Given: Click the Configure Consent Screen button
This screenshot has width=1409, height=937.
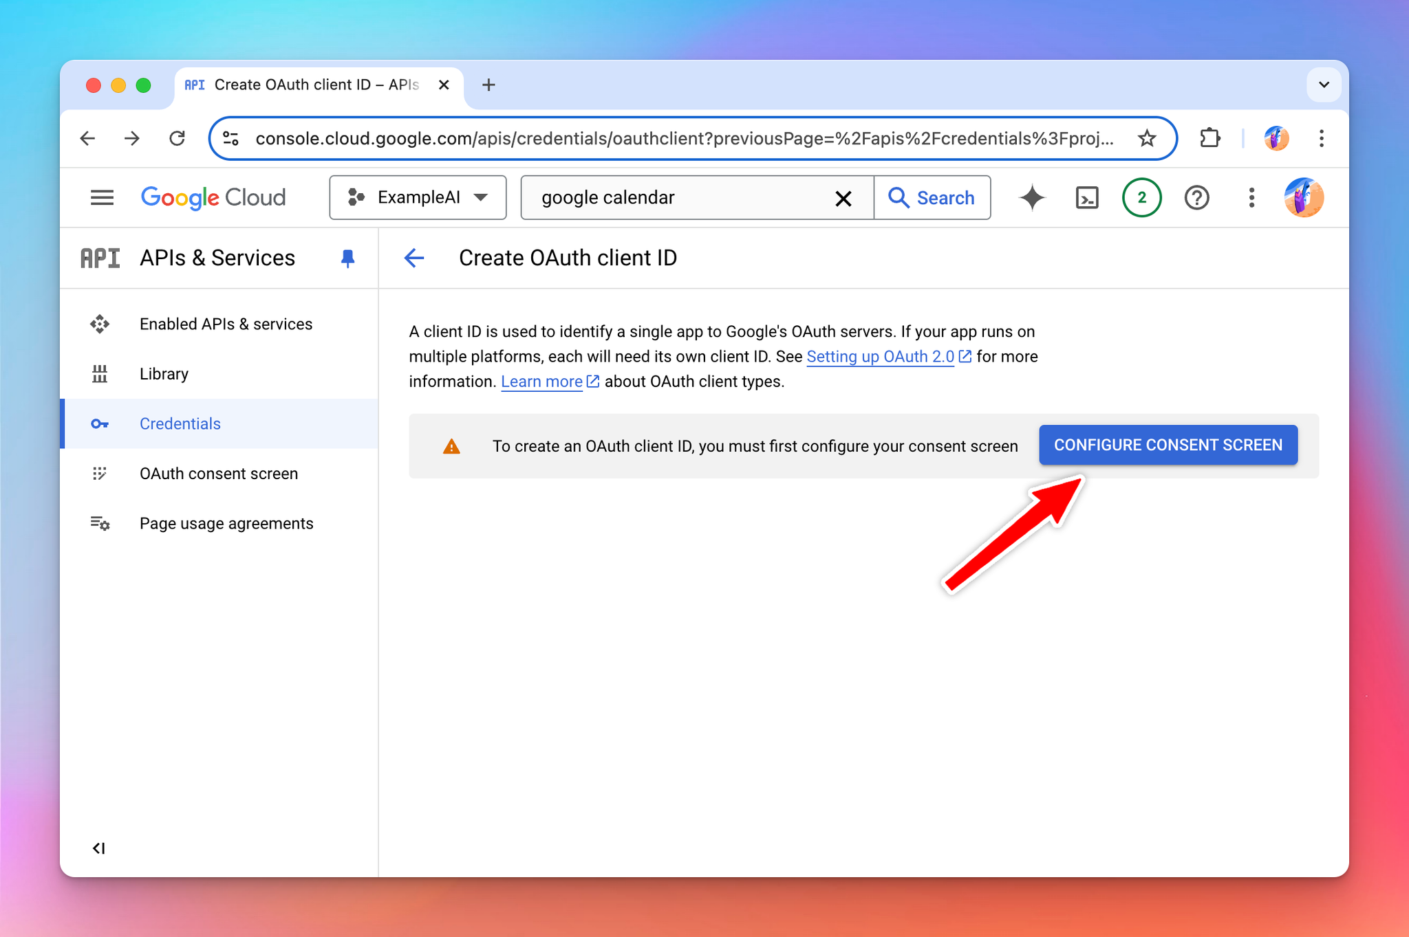Looking at the screenshot, I should point(1168,445).
